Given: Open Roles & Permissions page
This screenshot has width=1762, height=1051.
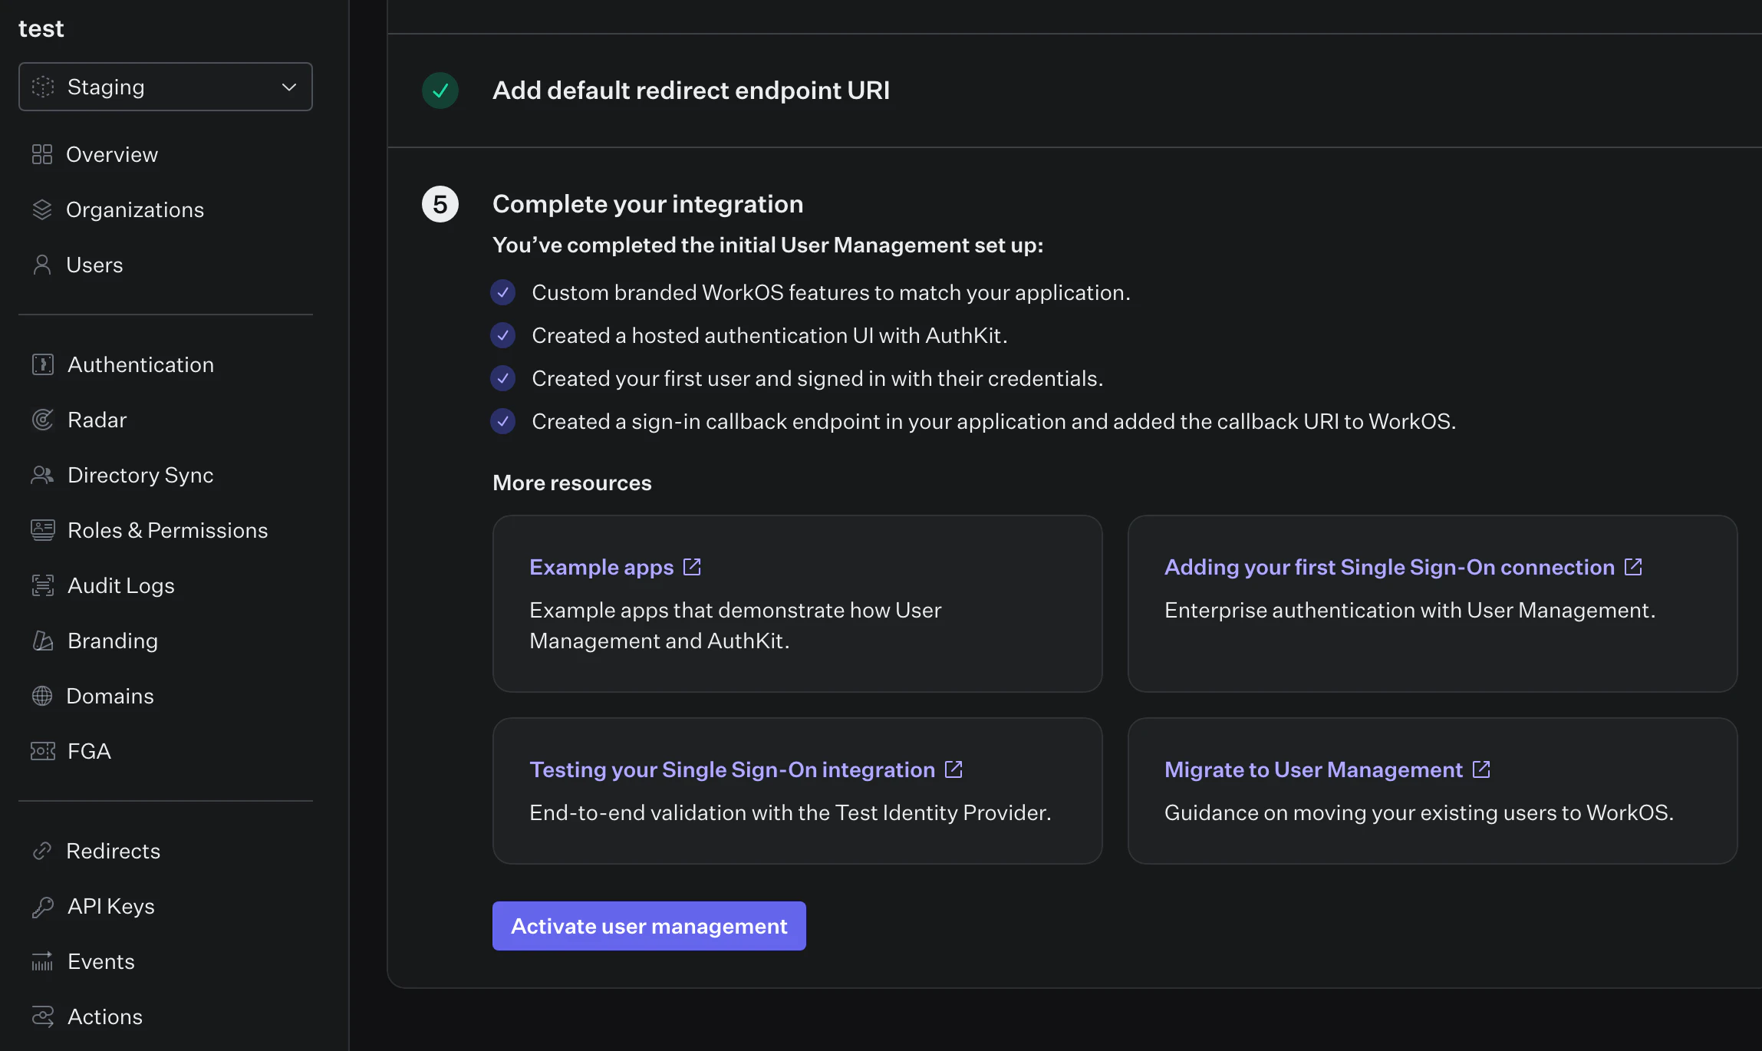Looking at the screenshot, I should (167, 530).
